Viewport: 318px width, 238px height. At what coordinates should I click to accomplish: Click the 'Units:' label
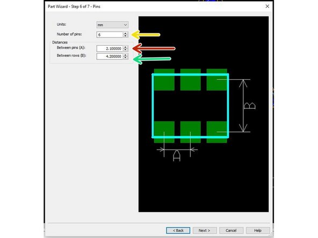click(61, 24)
